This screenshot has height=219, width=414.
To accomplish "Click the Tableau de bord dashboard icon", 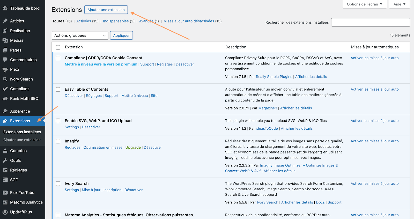I will pos(5,8).
